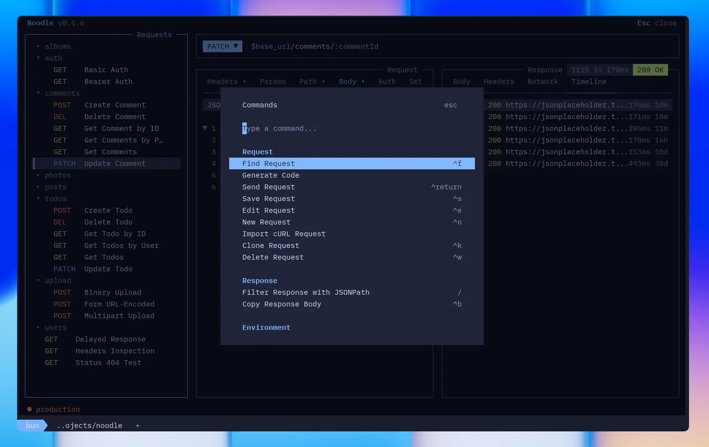Click the URL field with $base_url/comments
This screenshot has width=709, height=447.
tap(315, 46)
